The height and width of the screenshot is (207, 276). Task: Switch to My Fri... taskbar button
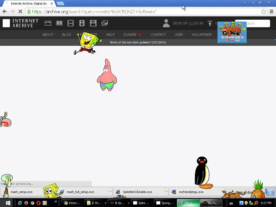[211, 203]
